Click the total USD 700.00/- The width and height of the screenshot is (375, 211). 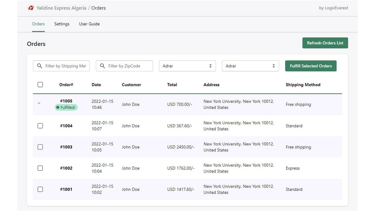[x=180, y=104]
